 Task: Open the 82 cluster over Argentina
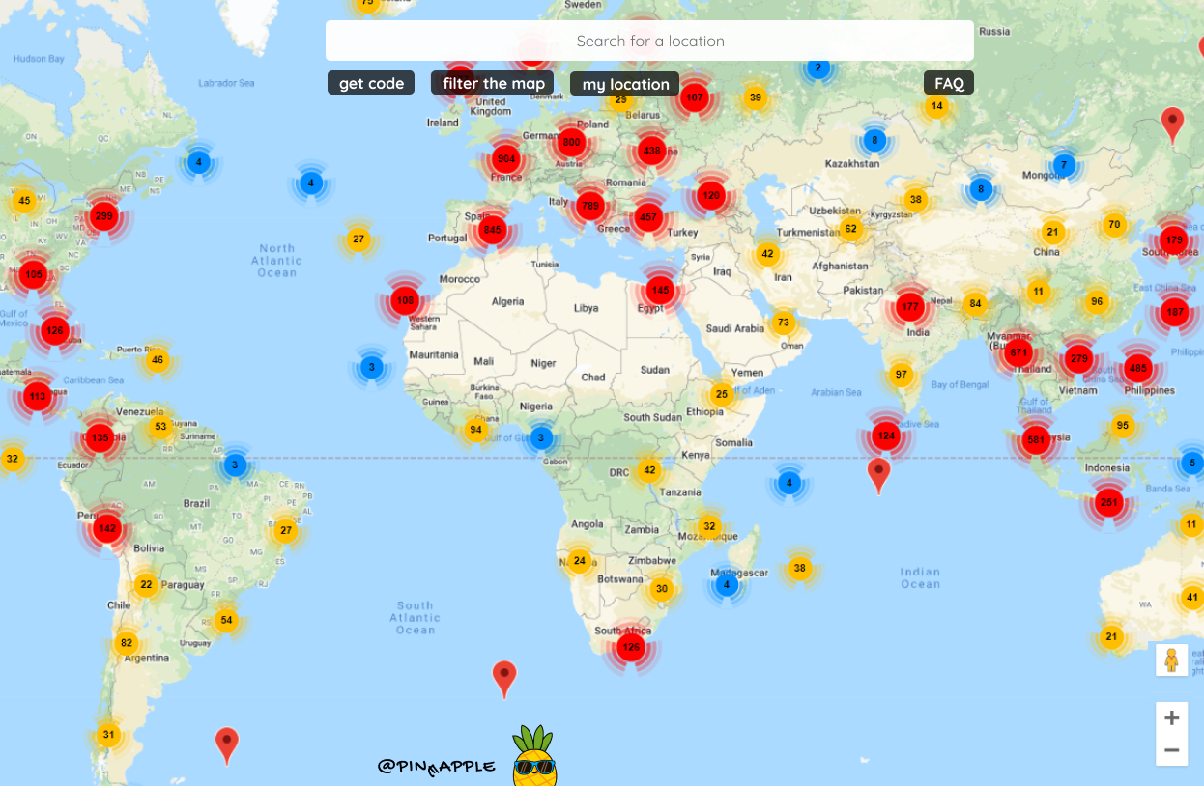[126, 643]
